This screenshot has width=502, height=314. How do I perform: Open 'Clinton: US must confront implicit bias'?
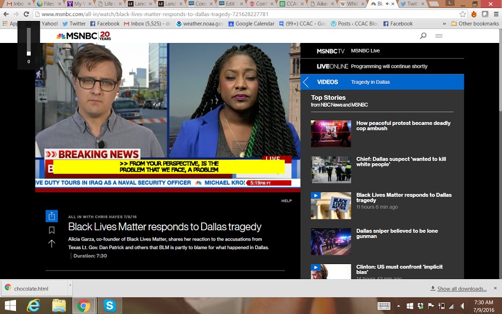[399, 269]
